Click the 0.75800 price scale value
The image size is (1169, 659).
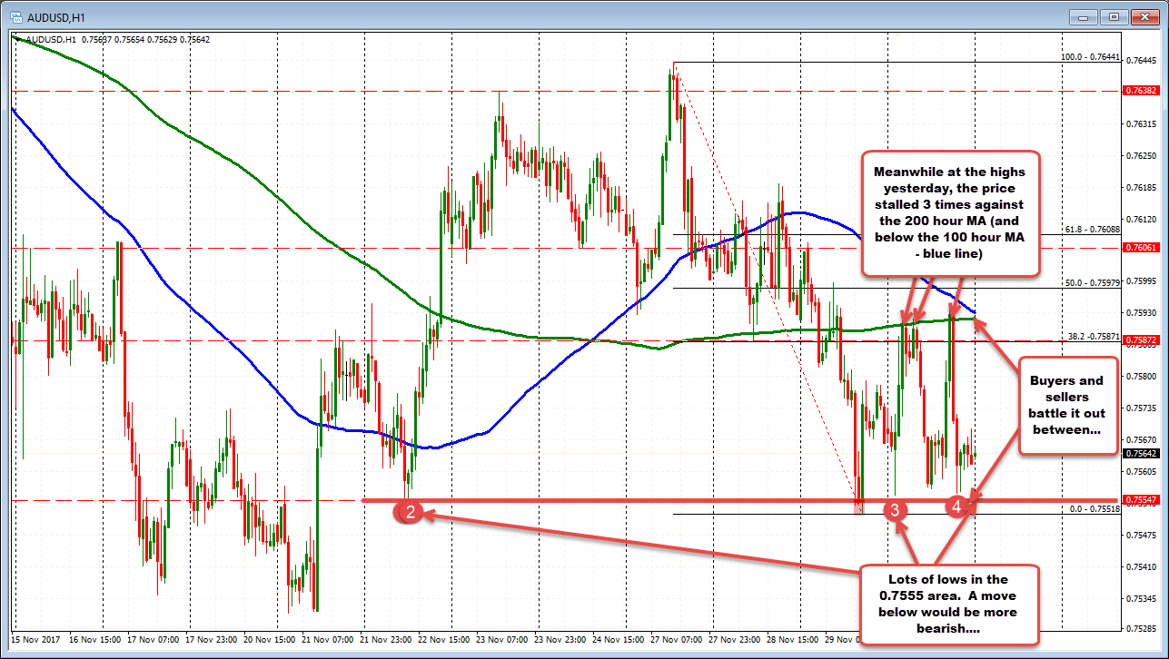[1141, 377]
